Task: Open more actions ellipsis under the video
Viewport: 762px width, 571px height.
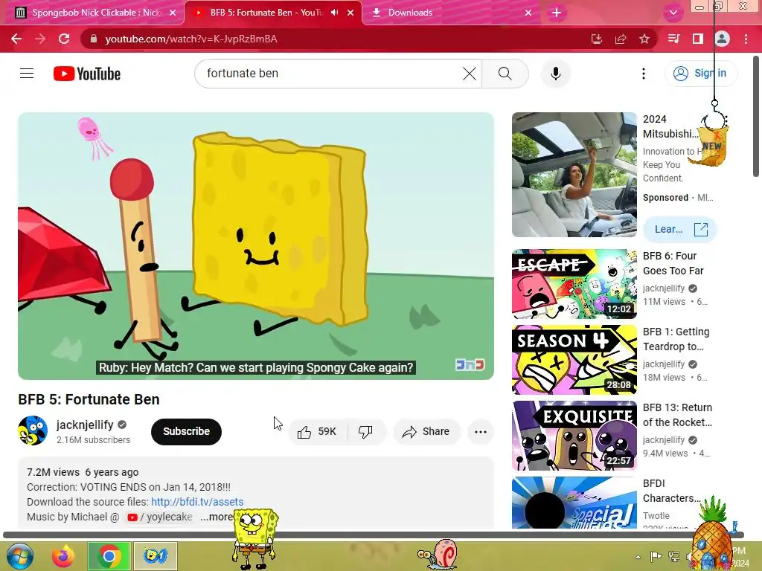Action: pos(481,432)
